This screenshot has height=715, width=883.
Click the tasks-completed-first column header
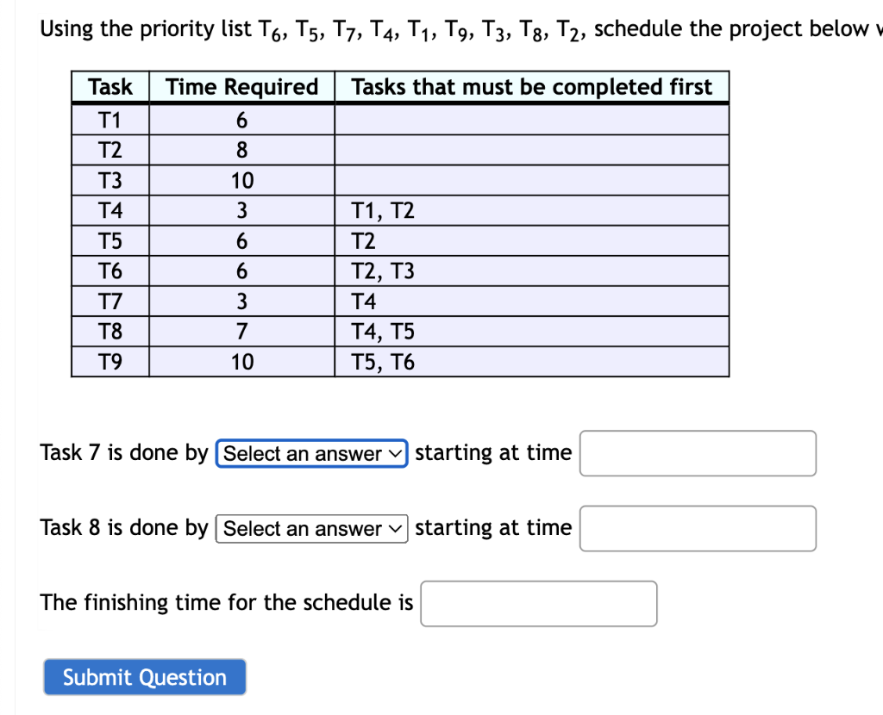[x=530, y=86]
